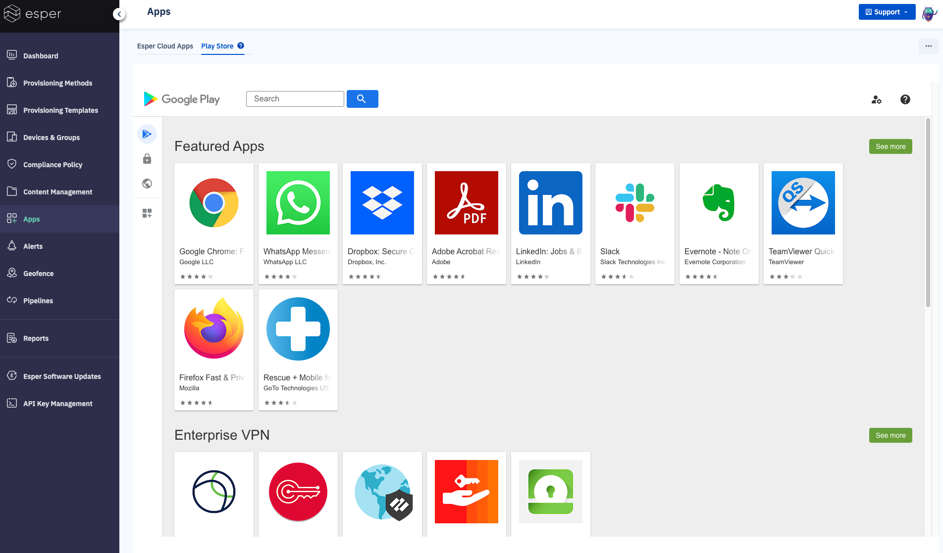The image size is (943, 553).
Task: Open the Adobe Acrobat Reader card
Action: (x=467, y=224)
